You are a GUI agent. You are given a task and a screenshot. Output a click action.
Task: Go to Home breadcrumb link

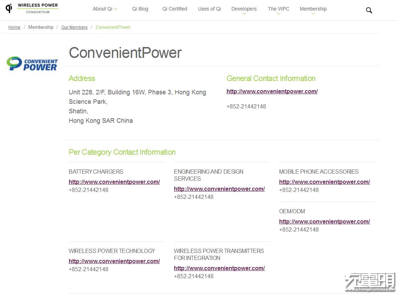(x=14, y=27)
